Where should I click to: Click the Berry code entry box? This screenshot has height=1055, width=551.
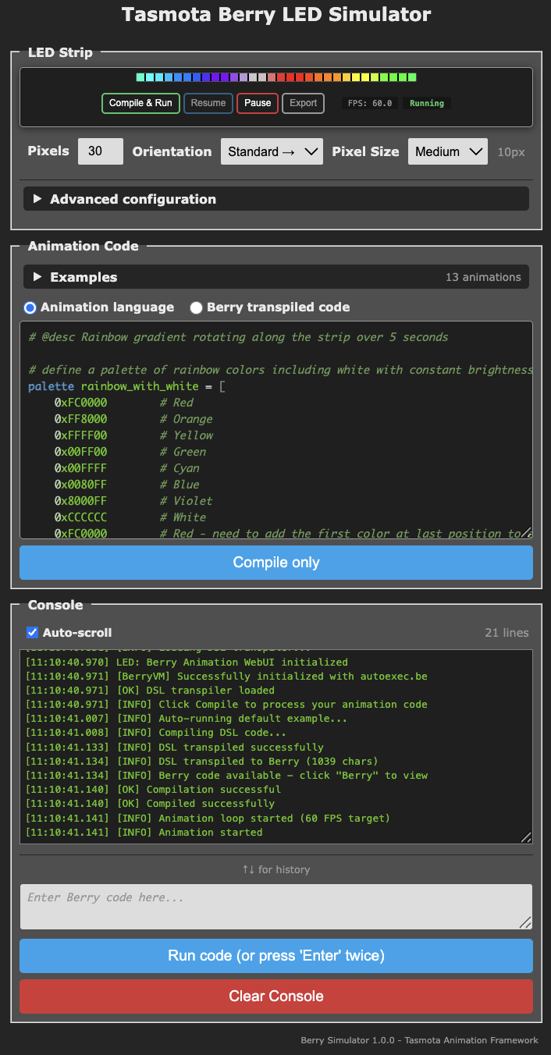275,907
